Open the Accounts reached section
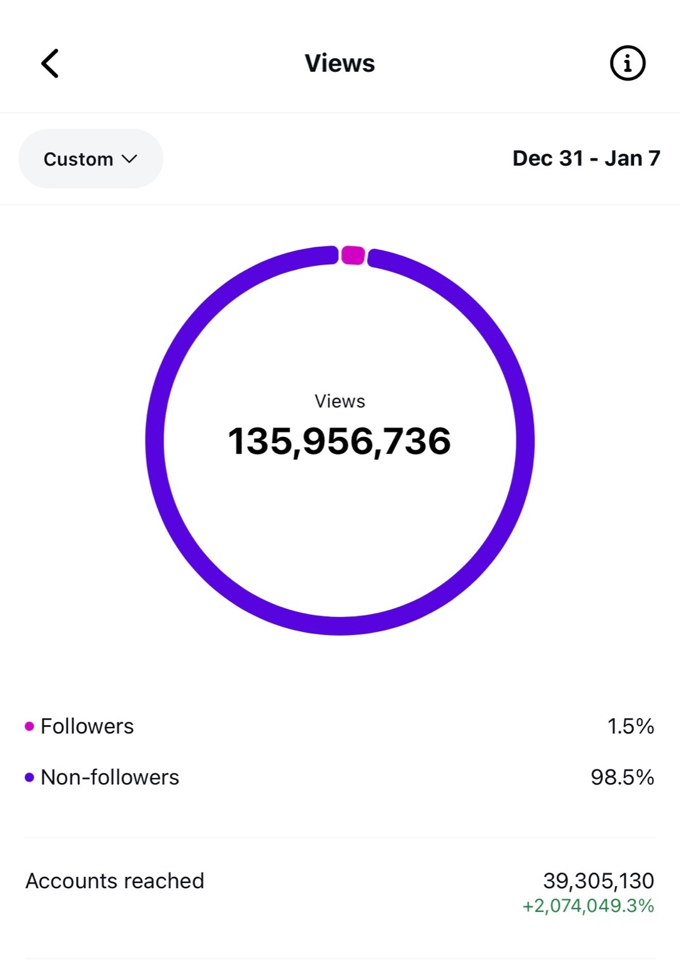680x960 pixels. [114, 881]
